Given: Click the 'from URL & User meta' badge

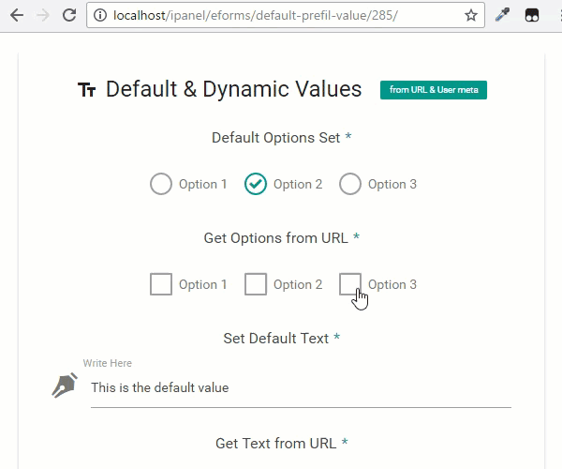Looking at the screenshot, I should [x=434, y=90].
